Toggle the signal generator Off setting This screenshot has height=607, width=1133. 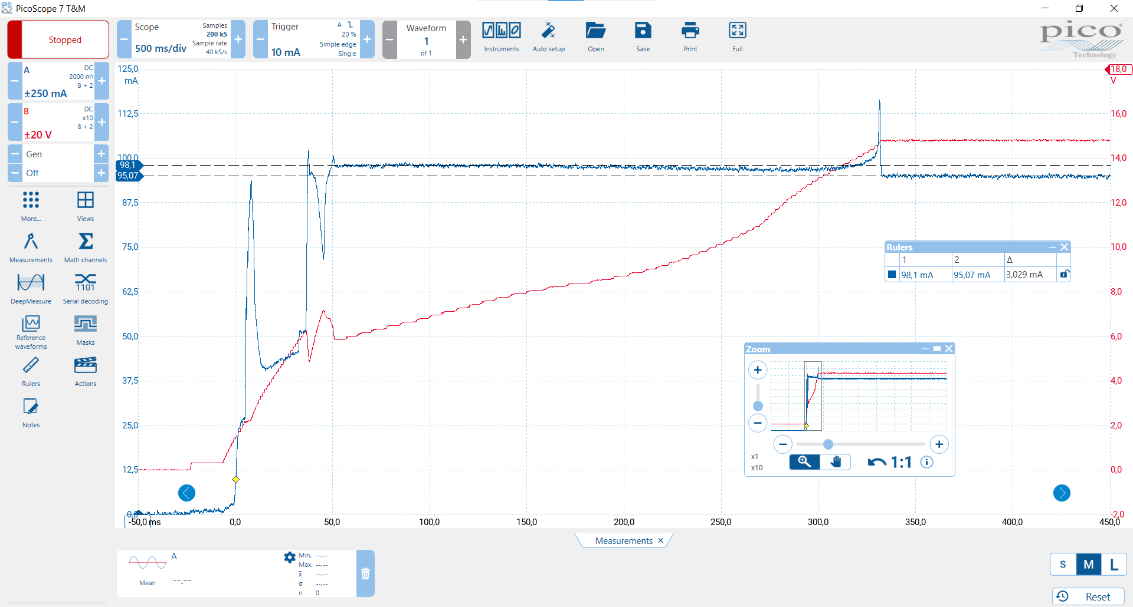coord(58,173)
